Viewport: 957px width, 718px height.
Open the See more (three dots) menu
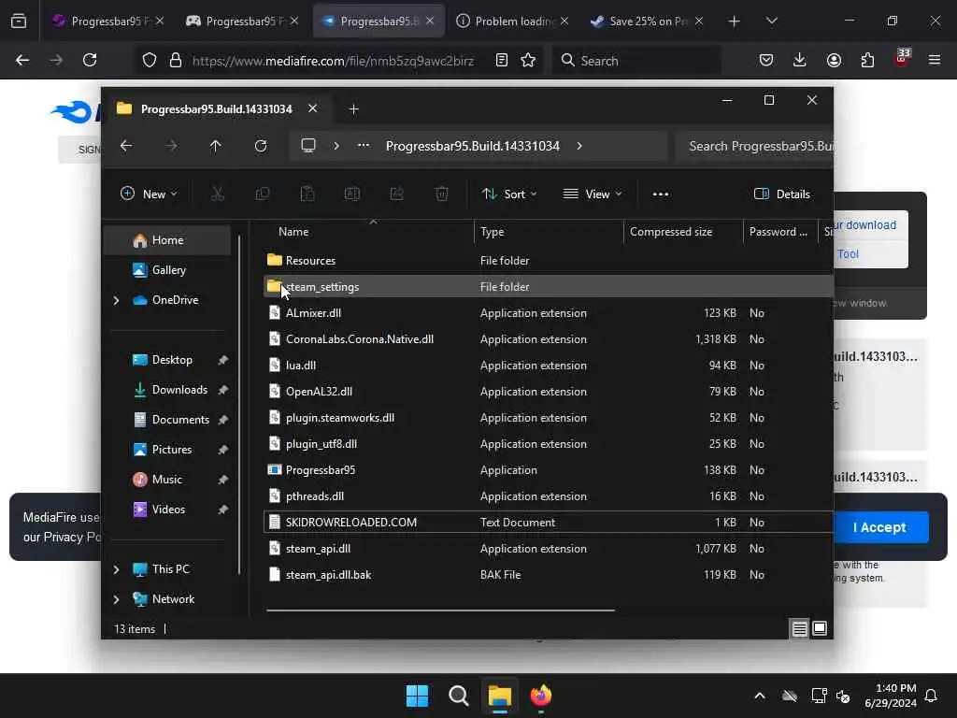pyautogui.click(x=661, y=194)
